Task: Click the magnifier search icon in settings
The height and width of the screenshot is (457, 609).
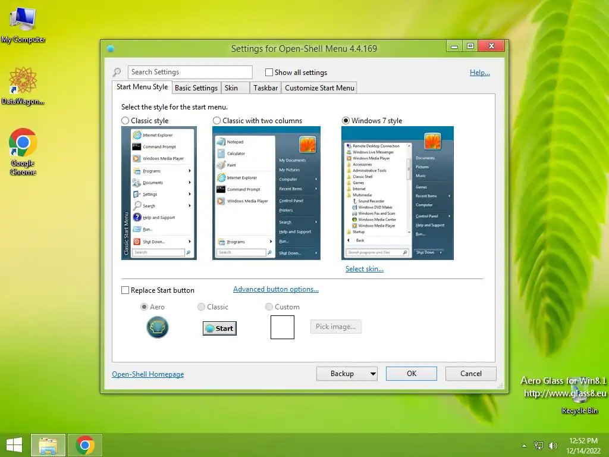Action: click(117, 72)
